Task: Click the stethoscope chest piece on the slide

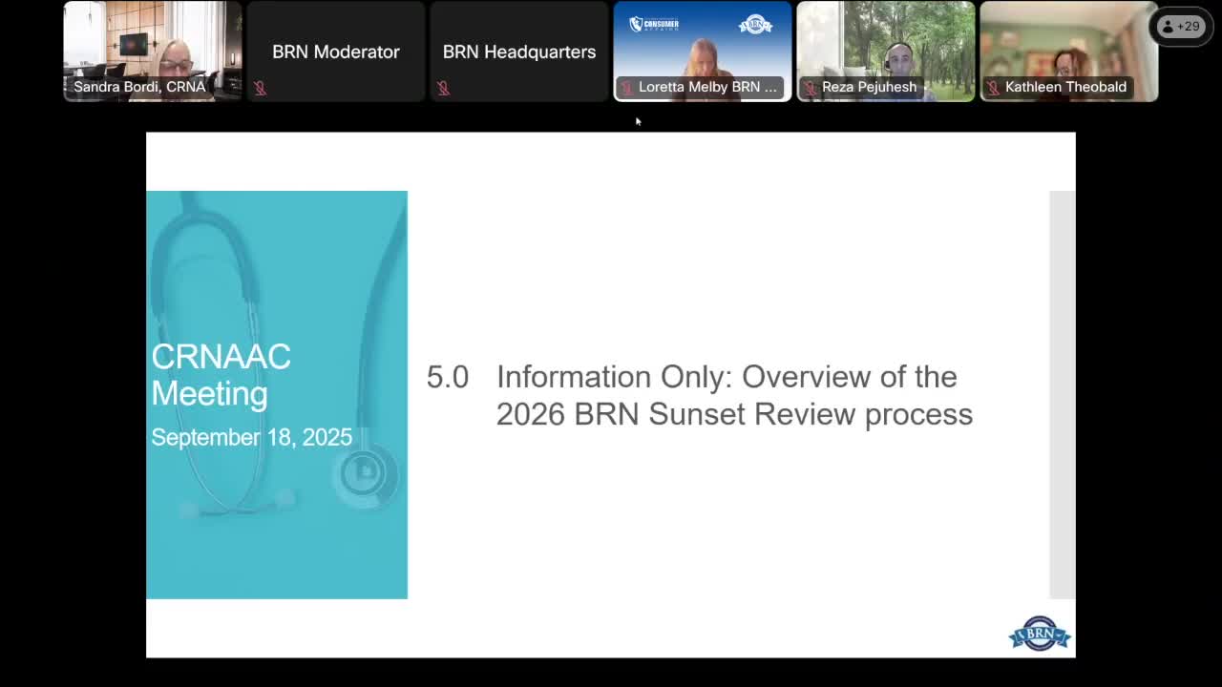Action: (x=363, y=473)
